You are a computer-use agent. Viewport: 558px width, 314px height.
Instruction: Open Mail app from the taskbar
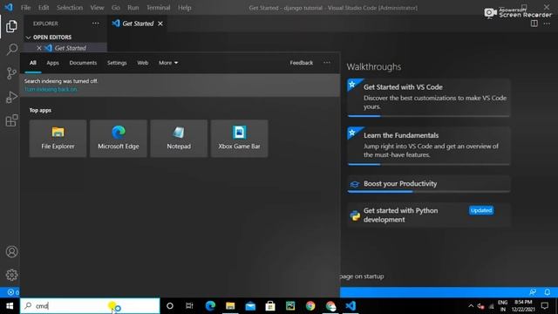coord(250,306)
